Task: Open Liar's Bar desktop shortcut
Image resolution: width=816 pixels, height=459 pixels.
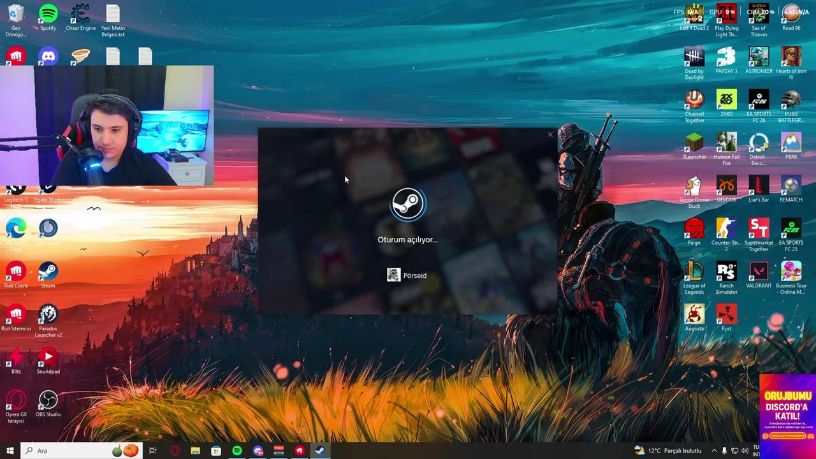Action: (x=759, y=189)
